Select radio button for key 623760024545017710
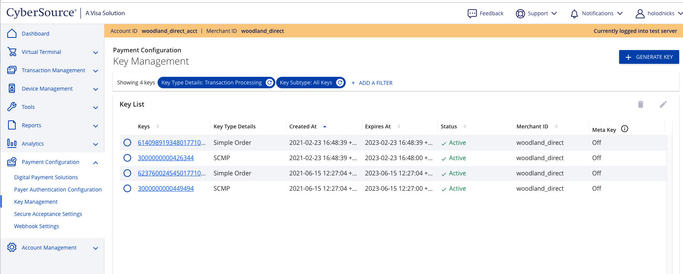683x274 pixels. (x=127, y=173)
